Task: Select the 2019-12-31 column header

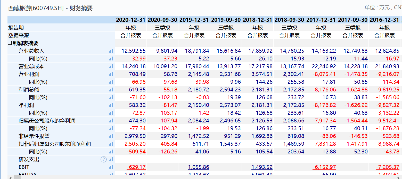Action: pos(194,20)
